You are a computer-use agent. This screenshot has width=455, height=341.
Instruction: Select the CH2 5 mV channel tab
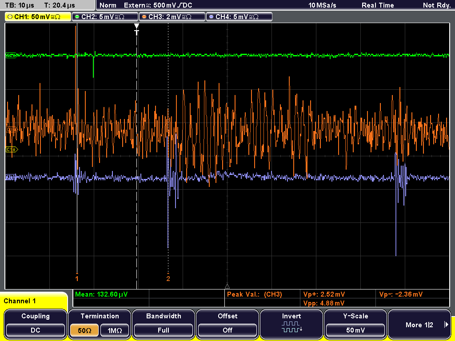105,17
